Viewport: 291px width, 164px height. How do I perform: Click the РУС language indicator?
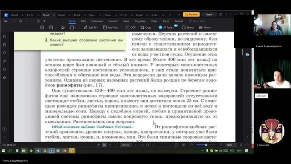(x=232, y=151)
